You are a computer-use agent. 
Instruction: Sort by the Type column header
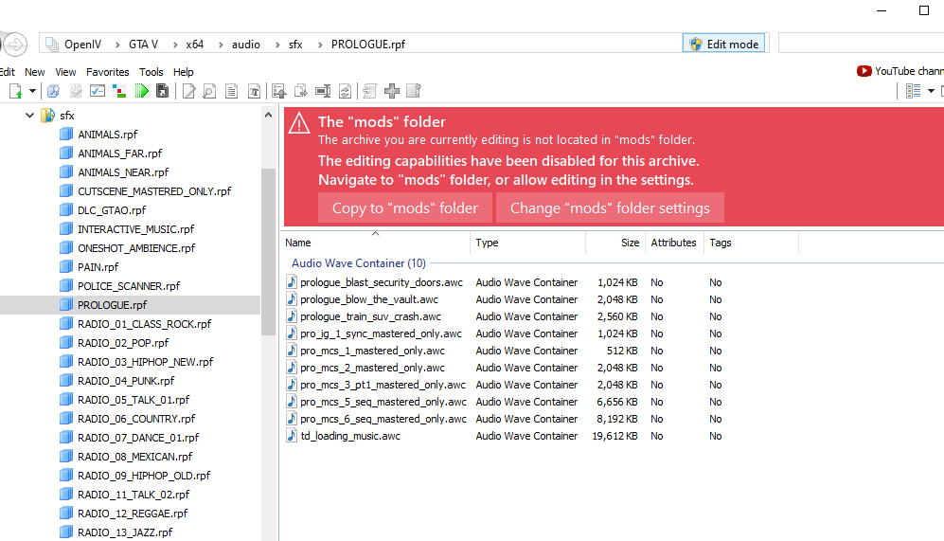click(x=528, y=243)
